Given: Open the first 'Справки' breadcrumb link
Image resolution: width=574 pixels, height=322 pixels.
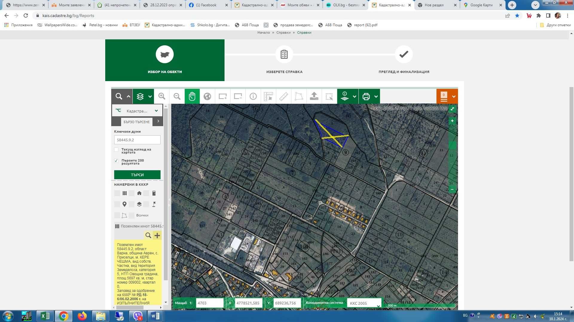Looking at the screenshot, I should (283, 32).
